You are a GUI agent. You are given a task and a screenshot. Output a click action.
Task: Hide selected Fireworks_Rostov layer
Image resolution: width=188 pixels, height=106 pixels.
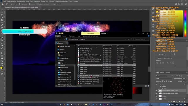coord(157,91)
